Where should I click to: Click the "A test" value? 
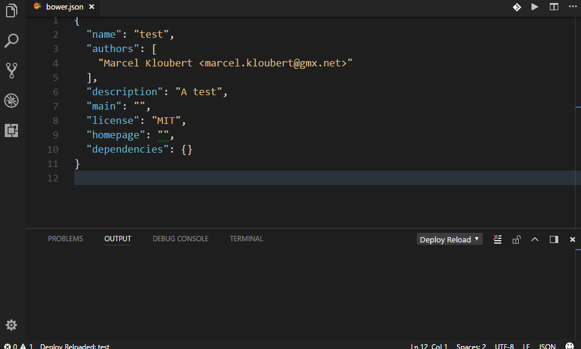[x=199, y=92]
